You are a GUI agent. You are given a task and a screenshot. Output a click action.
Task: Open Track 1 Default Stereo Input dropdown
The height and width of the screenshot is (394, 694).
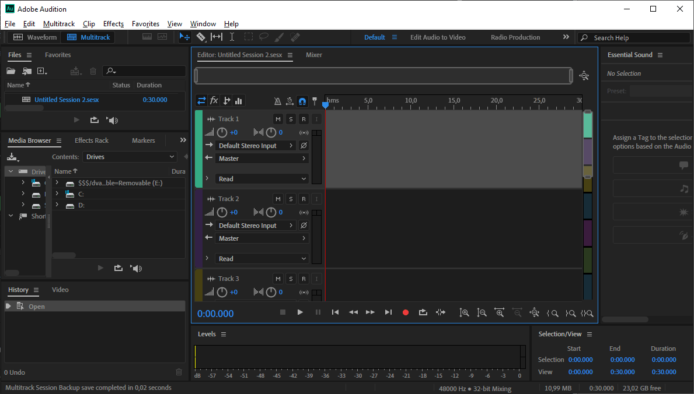point(256,146)
